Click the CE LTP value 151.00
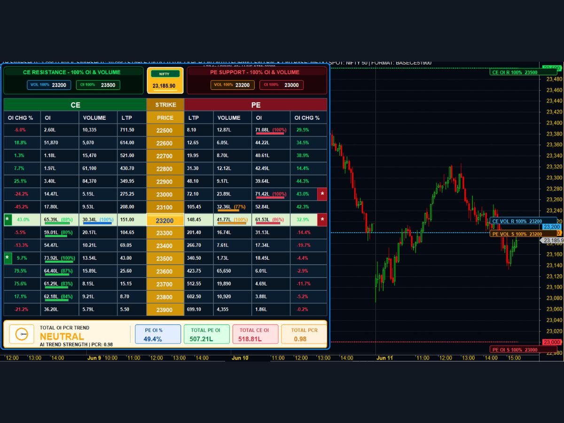This screenshot has height=423, width=564. click(127, 219)
